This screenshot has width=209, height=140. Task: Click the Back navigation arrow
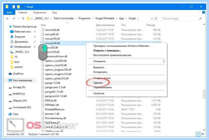(8, 19)
